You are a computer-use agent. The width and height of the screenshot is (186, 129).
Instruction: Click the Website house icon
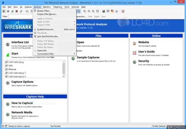pos(134,43)
